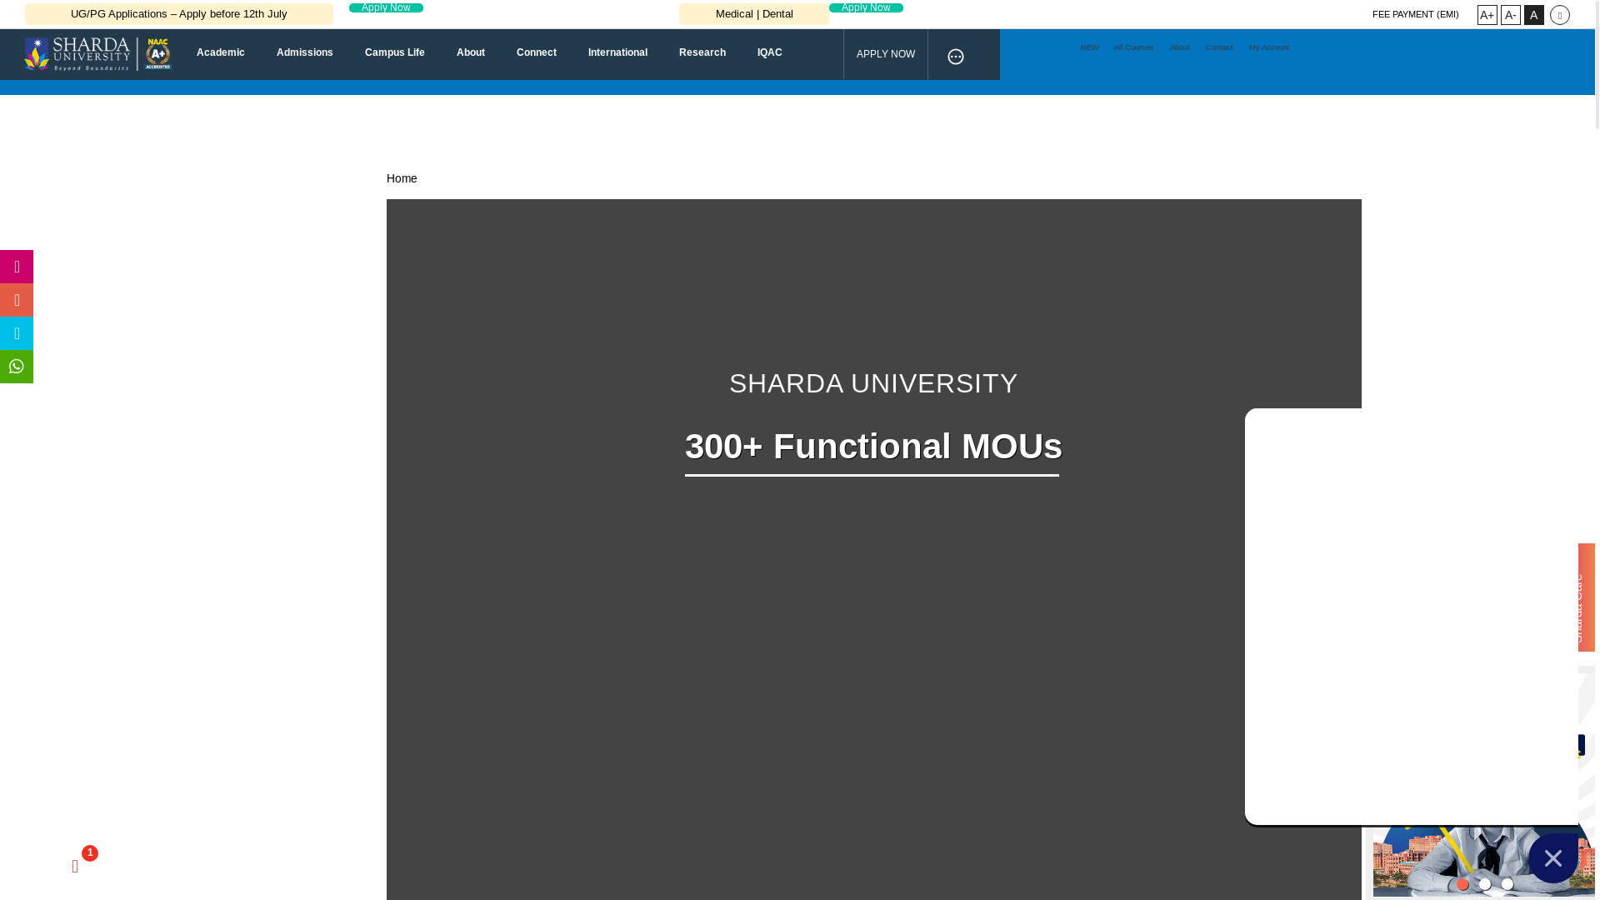Click Apply Now for UG/PG applications

click(386, 7)
